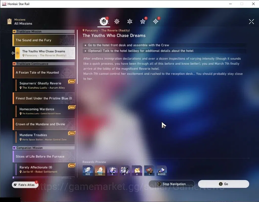Viewport: 259px width, 202px height.
Task: Open the Trailblaze Continuance triangle tab
Action: pyautogui.click(x=130, y=21)
